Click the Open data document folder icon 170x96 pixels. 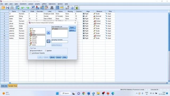pos(3,8)
